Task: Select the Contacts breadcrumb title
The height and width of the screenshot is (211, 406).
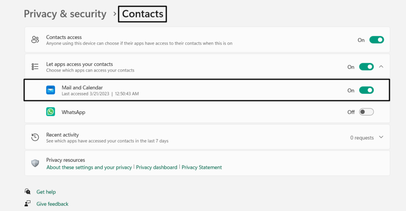Action: [x=143, y=14]
